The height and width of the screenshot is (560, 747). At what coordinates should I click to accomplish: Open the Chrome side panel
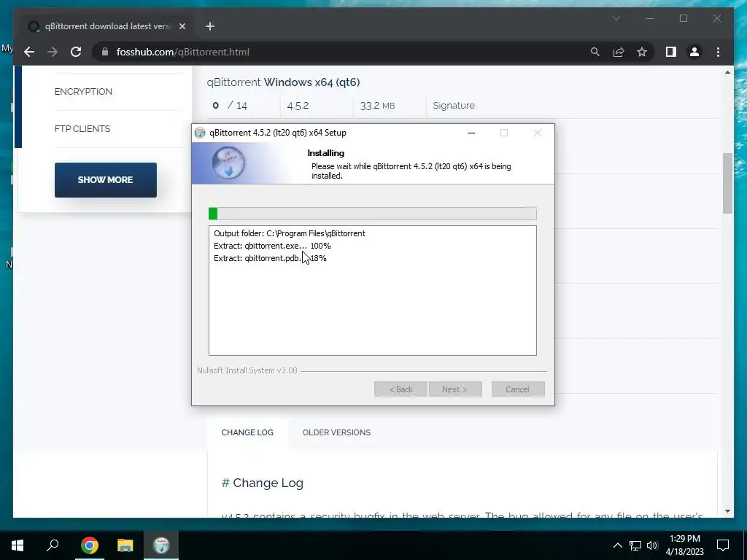tap(671, 52)
